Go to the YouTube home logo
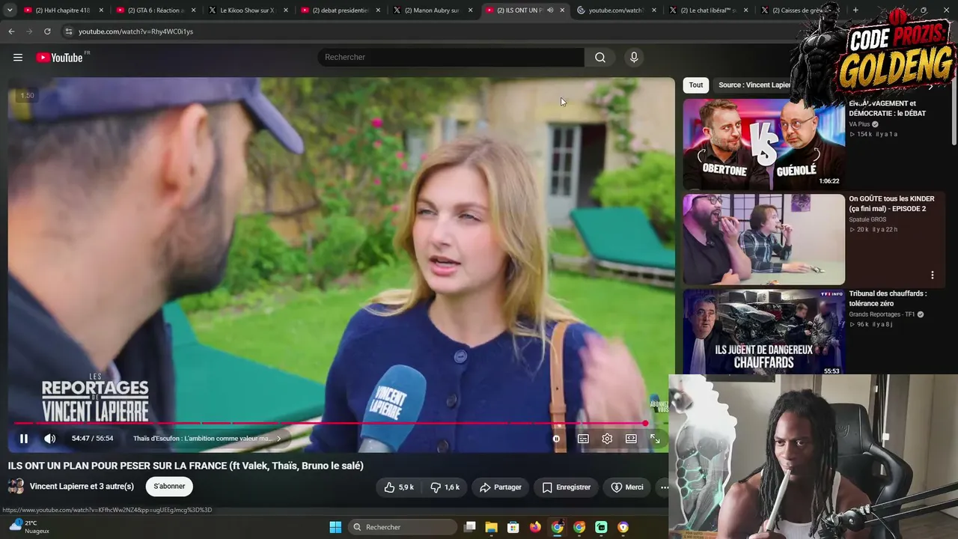 point(60,58)
